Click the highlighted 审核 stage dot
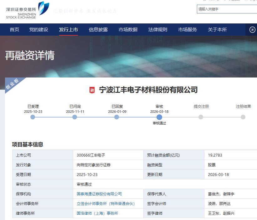Viewport: 257px width, 220px height. [159, 117]
